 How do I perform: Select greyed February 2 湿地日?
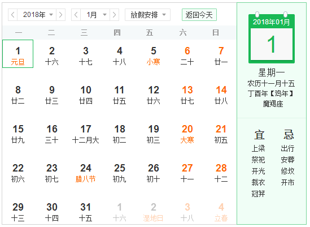154,212
